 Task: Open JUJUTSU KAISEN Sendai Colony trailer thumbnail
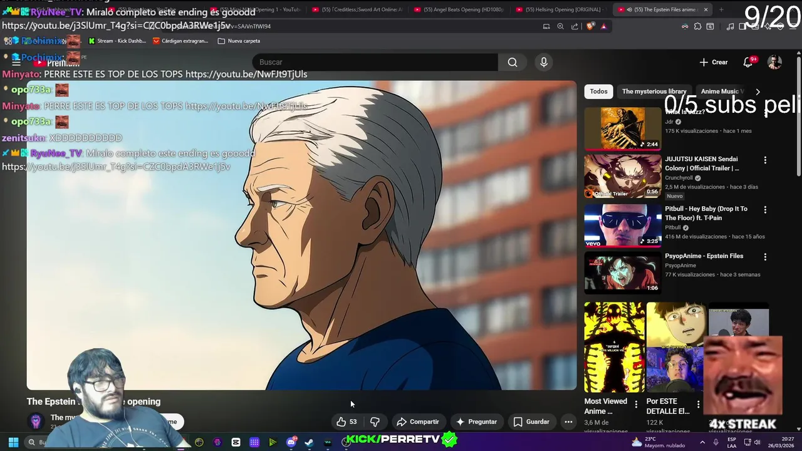(x=623, y=176)
